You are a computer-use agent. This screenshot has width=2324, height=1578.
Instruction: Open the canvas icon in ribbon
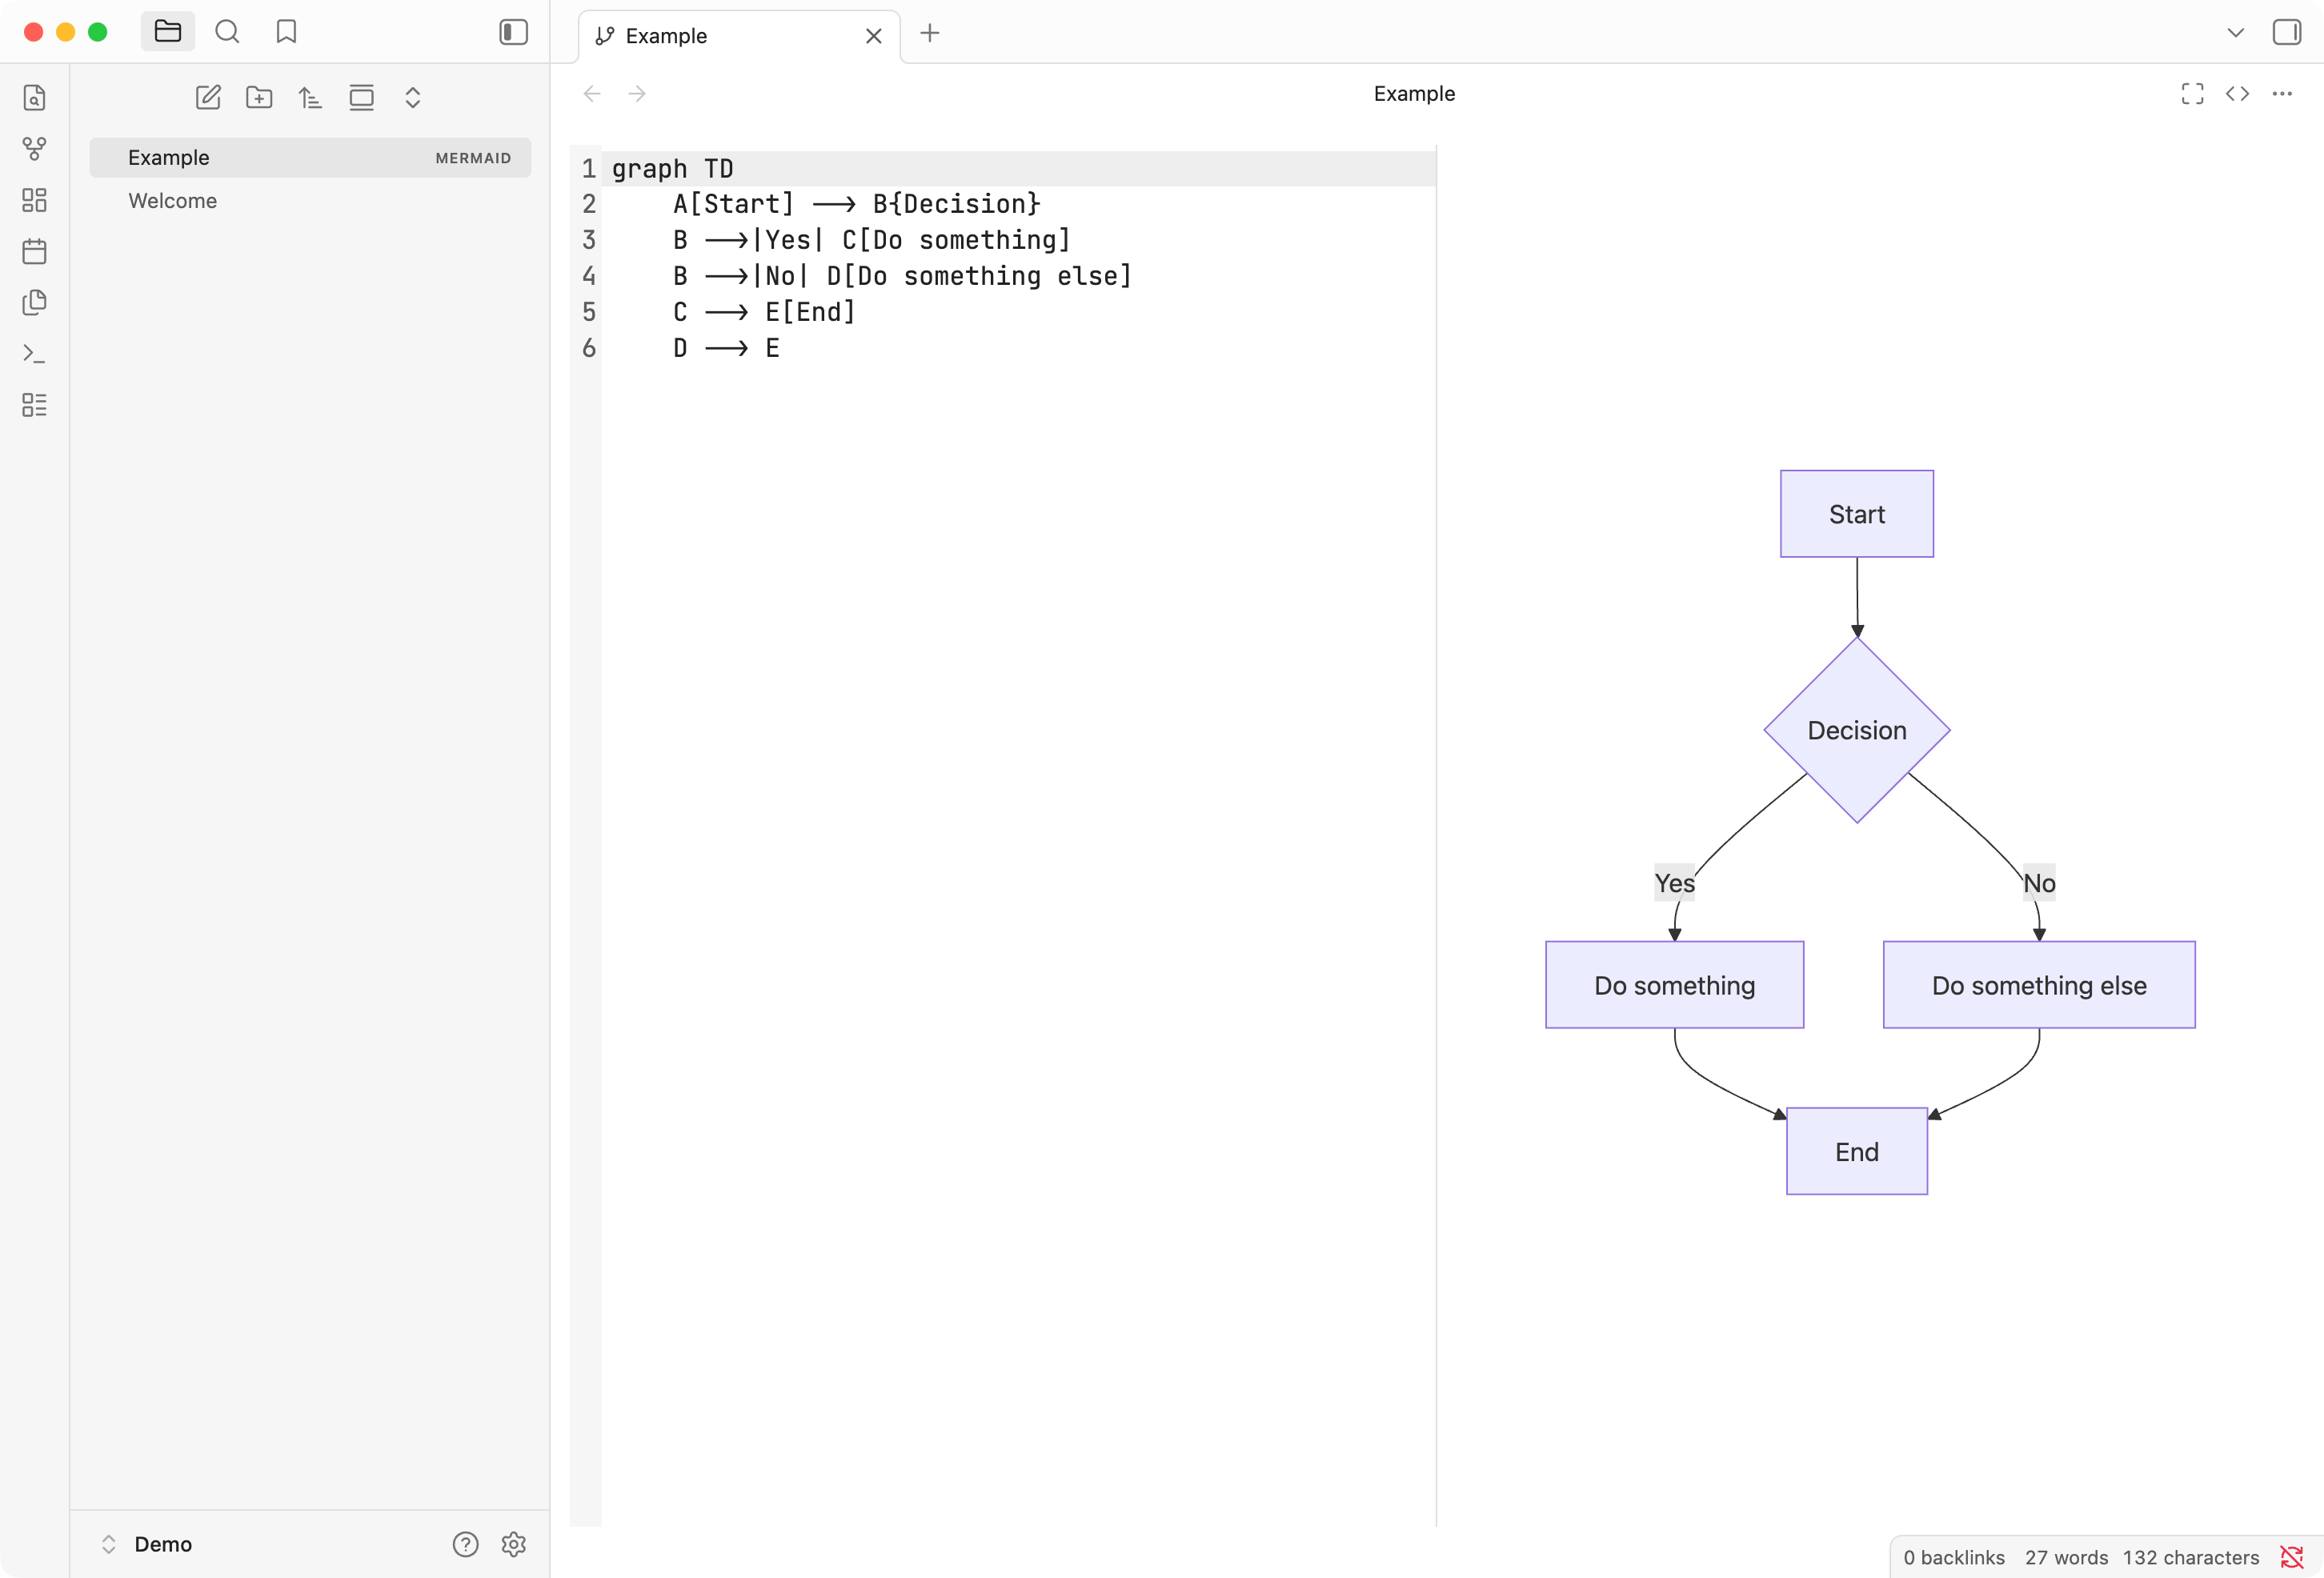tap(34, 200)
